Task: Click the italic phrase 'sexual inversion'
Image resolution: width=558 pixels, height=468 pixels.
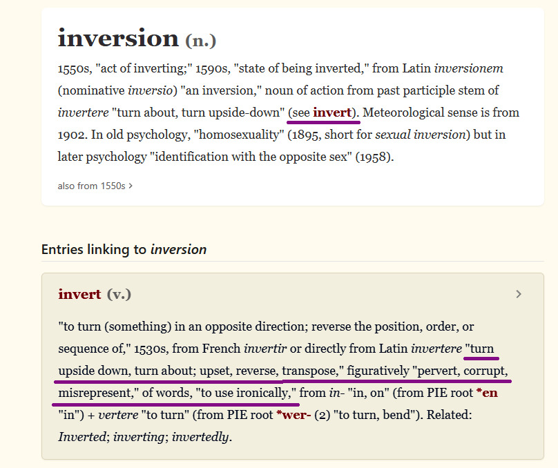Action: tap(422, 135)
